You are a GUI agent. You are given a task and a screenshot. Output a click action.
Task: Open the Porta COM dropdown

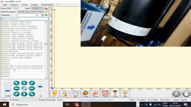[x=18, y=8]
